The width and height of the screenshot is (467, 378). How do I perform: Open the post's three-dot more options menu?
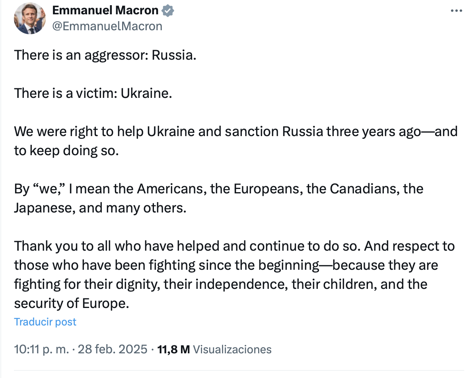pos(456,11)
